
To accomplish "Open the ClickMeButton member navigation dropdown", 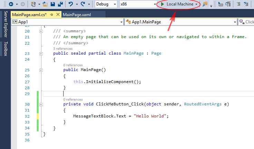I will coord(246,22).
